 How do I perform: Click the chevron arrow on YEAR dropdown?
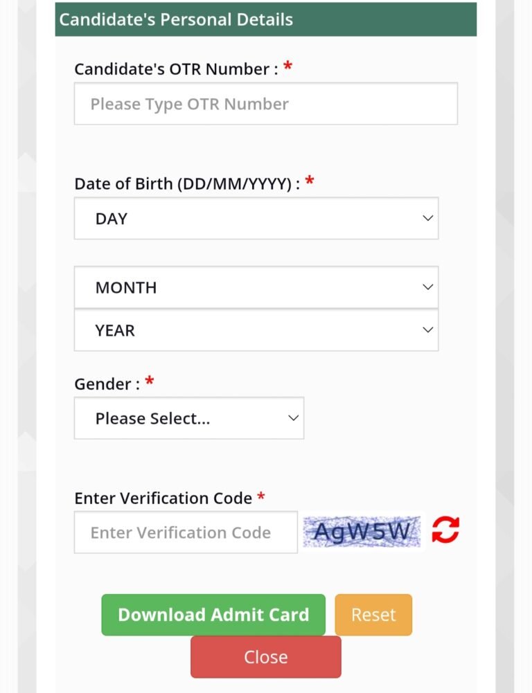(x=427, y=330)
